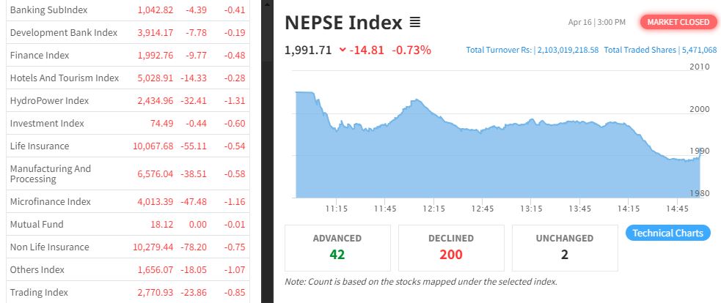Open the NEPSE Index selector menu icon
Viewport: 721px width, 303px height.
414,23
